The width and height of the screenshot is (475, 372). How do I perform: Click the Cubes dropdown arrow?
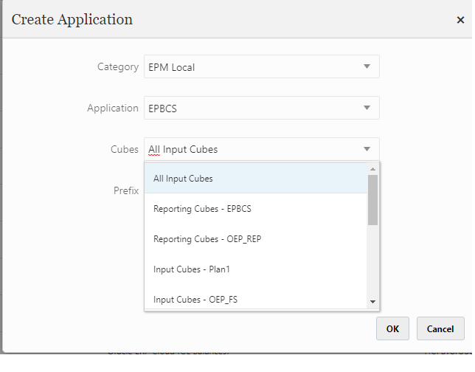click(367, 149)
